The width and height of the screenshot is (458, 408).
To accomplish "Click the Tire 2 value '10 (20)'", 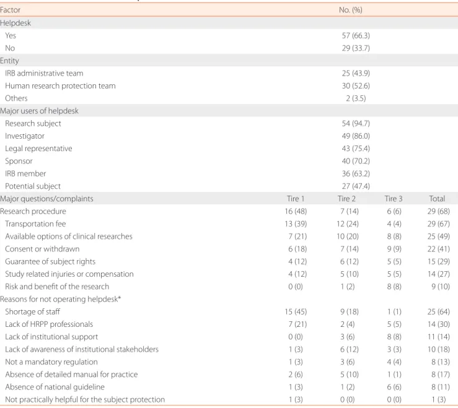I will tap(348, 237).
